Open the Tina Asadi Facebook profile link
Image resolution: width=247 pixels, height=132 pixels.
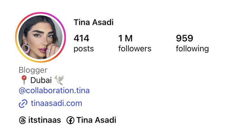click(96, 120)
